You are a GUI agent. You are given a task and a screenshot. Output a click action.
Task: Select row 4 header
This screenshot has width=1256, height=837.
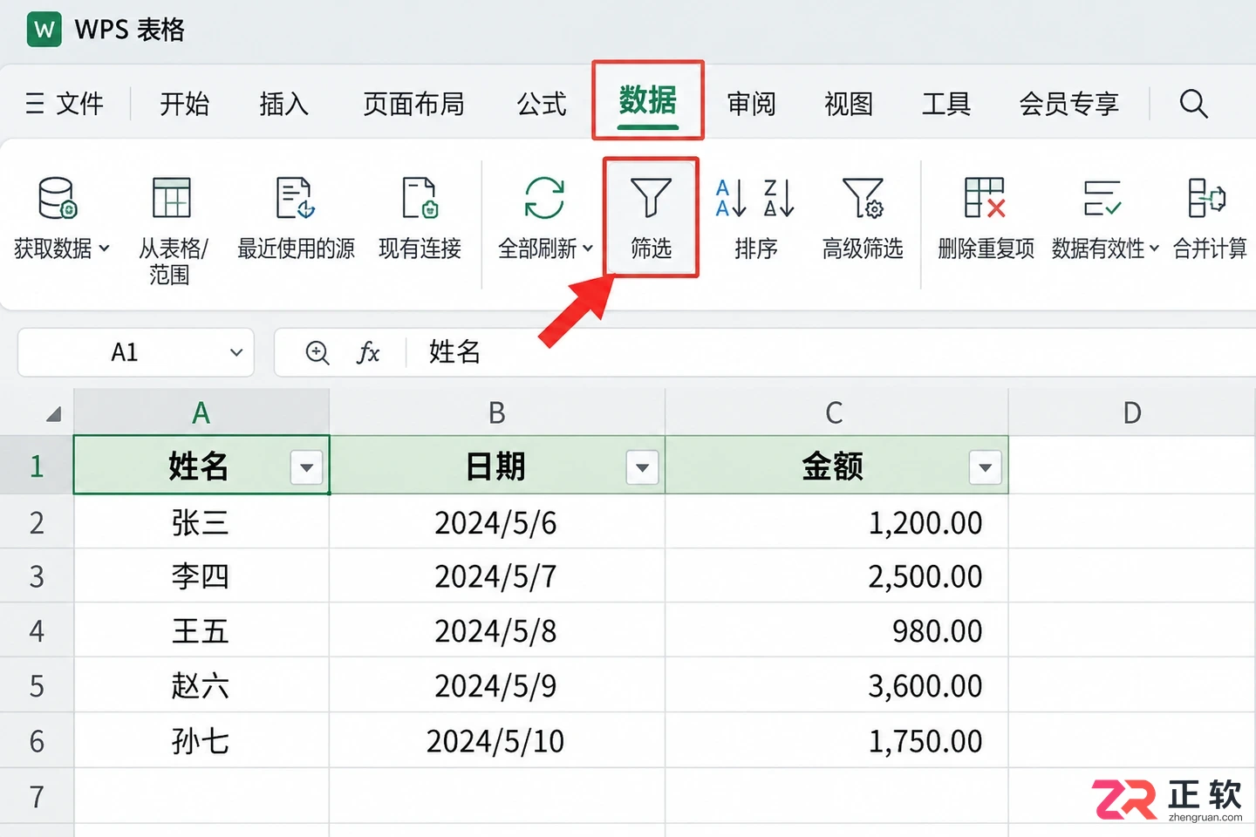tap(37, 630)
